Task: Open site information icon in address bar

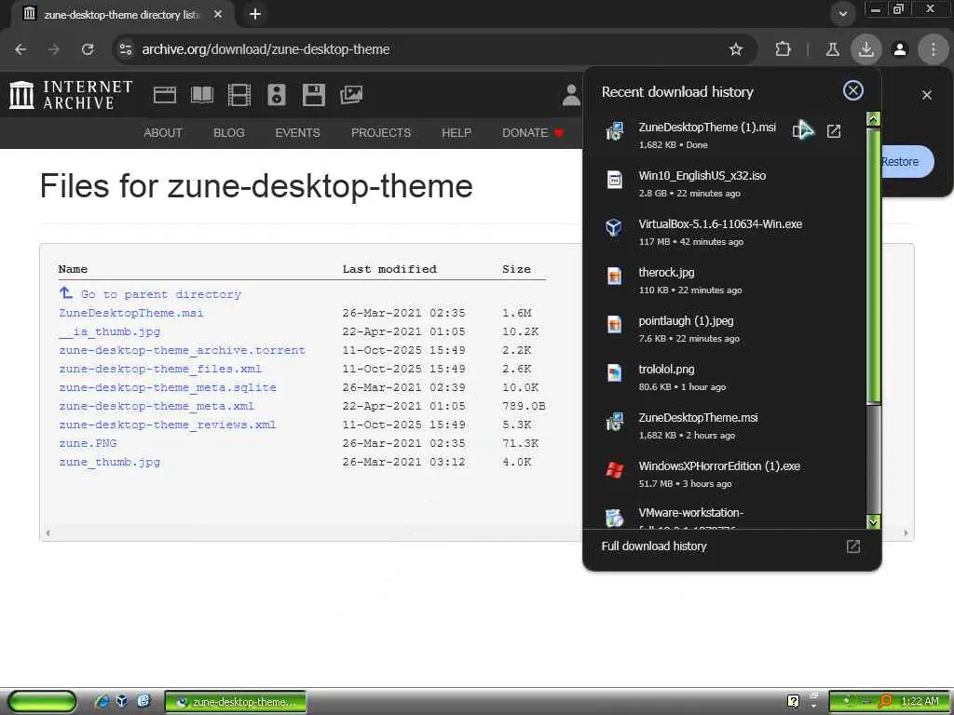Action: point(126,49)
